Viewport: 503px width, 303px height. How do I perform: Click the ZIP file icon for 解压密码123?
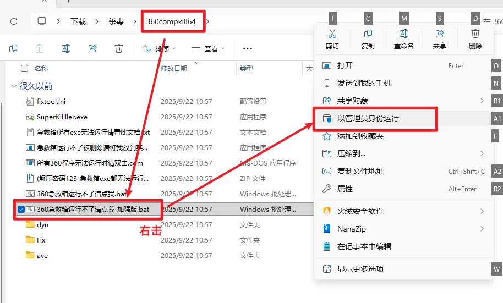point(30,178)
